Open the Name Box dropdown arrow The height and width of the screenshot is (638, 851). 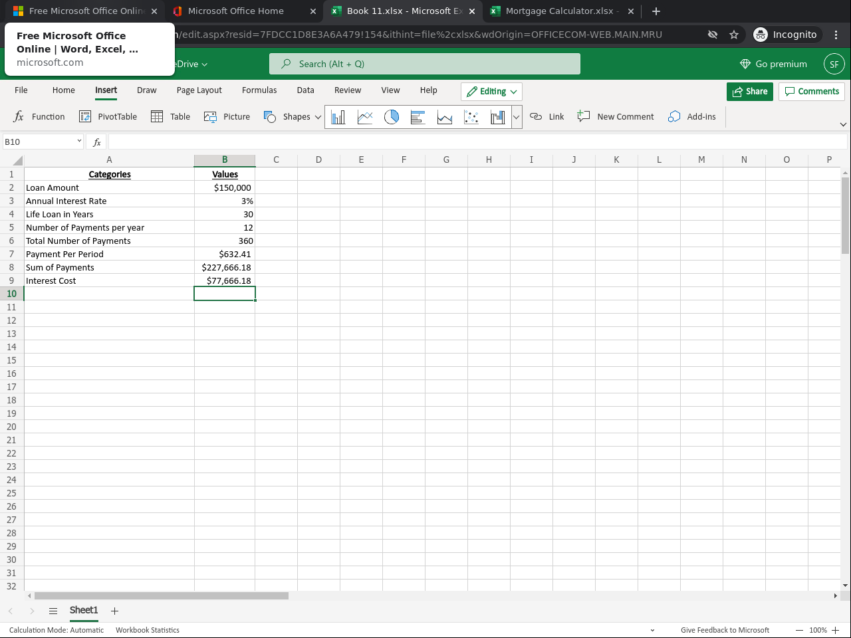[79, 141]
